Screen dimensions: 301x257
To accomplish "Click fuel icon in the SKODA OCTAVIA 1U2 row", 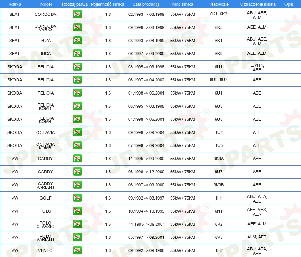I will coord(77,132).
